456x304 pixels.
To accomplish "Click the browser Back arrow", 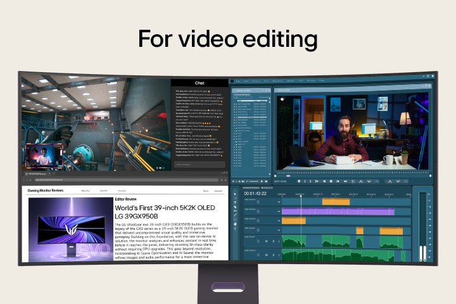I will [x=24, y=180].
